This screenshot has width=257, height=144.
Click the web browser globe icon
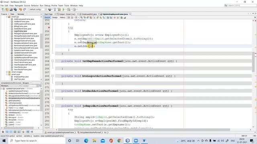pyautogui.click(x=50, y=10)
